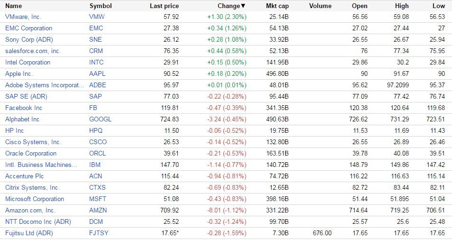Click the MSFT ticker symbol
The image size is (452, 240).
[x=97, y=199]
